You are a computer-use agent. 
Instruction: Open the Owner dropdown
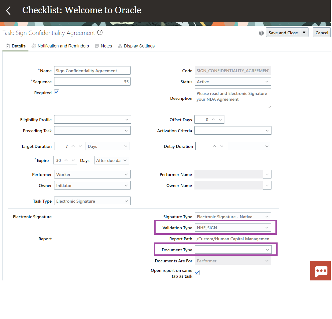pyautogui.click(x=92, y=186)
